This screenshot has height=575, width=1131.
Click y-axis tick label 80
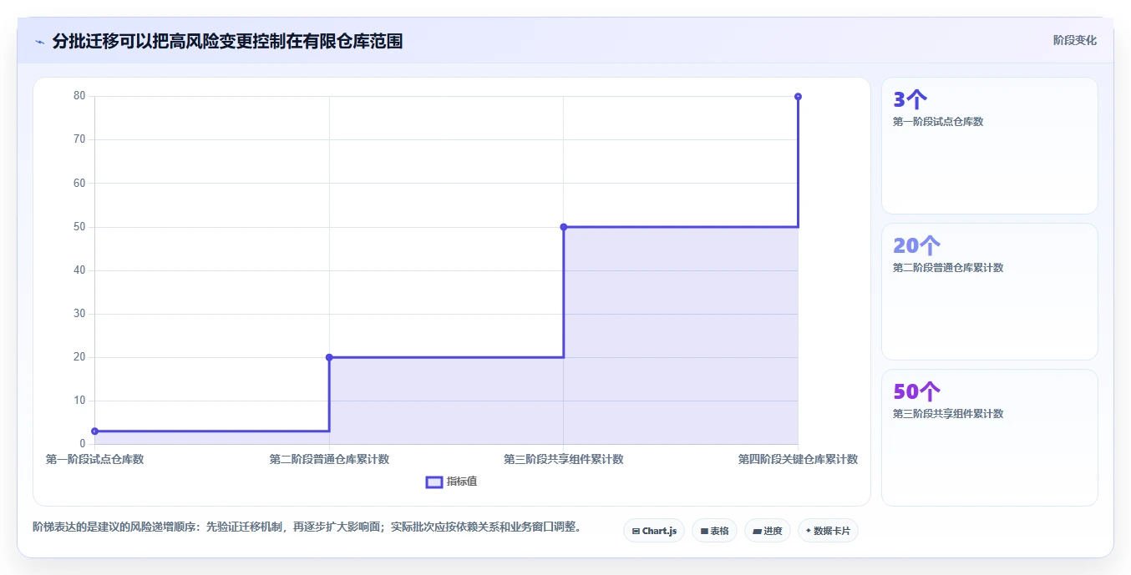tap(79, 96)
